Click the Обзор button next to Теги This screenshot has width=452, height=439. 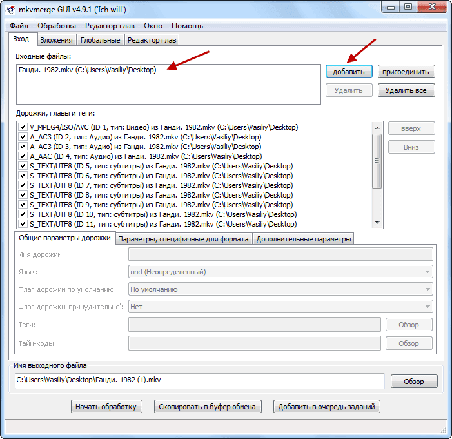tap(409, 325)
